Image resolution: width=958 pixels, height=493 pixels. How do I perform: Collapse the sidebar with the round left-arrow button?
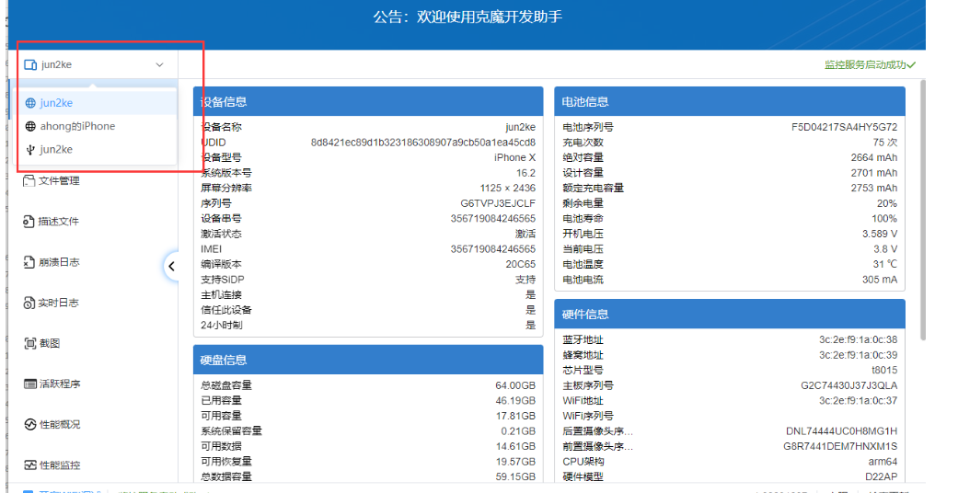click(172, 267)
